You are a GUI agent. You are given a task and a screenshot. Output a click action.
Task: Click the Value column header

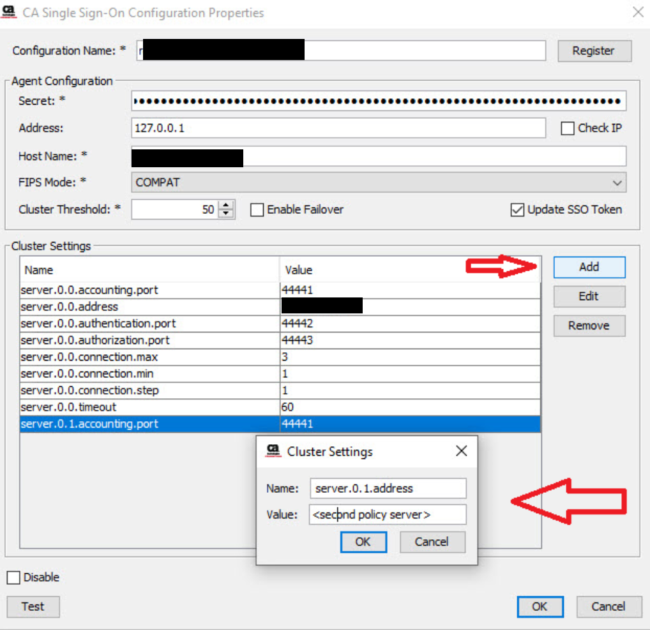click(x=411, y=270)
